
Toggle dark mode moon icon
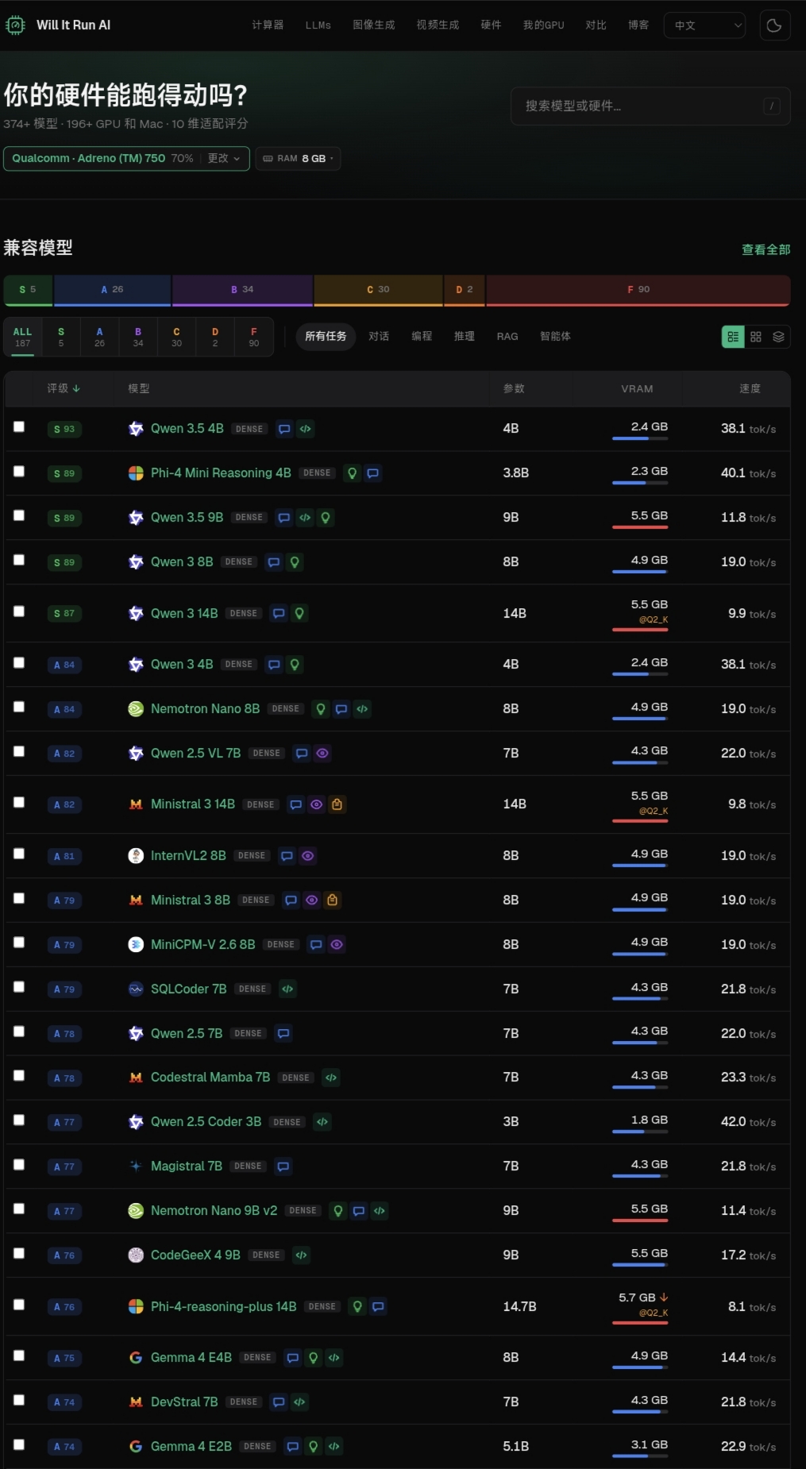click(x=774, y=25)
